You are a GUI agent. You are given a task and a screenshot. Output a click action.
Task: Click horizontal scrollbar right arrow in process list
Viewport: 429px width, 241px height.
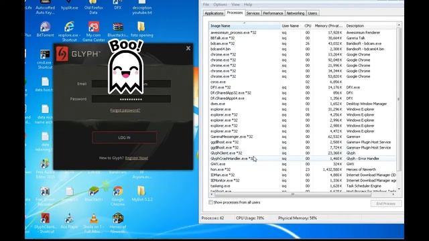(x=393, y=194)
